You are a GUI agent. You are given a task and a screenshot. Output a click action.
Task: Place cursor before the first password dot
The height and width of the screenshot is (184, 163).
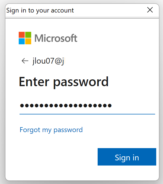(20, 106)
